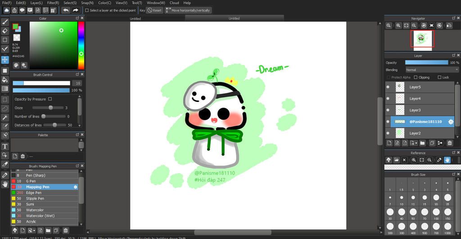
Task: Zoom out using the Navigator panel
Action: [x=414, y=26]
